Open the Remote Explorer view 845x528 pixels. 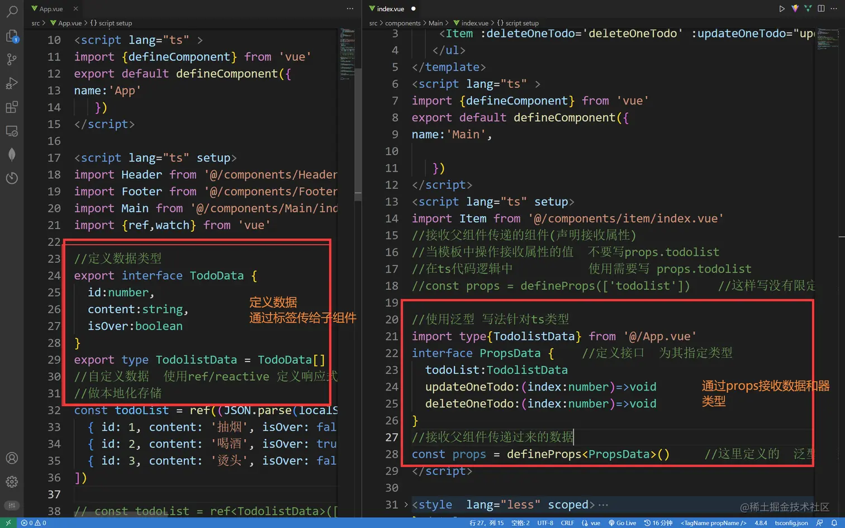[x=12, y=131]
